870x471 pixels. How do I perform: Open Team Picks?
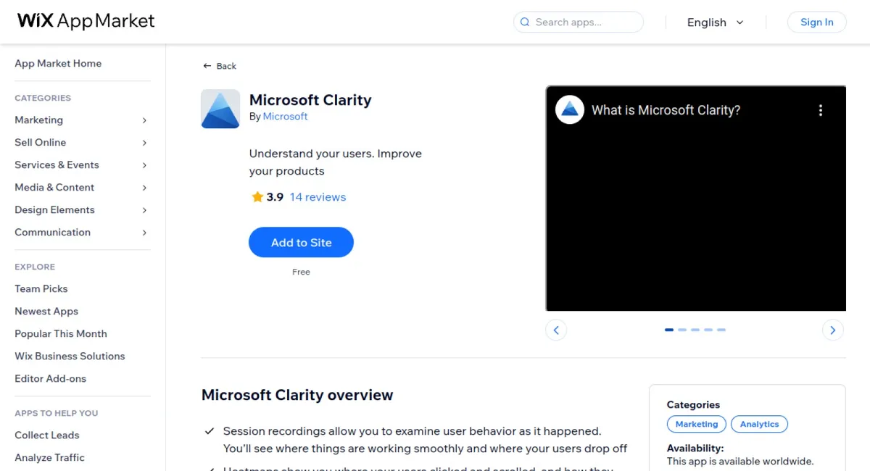[41, 288]
